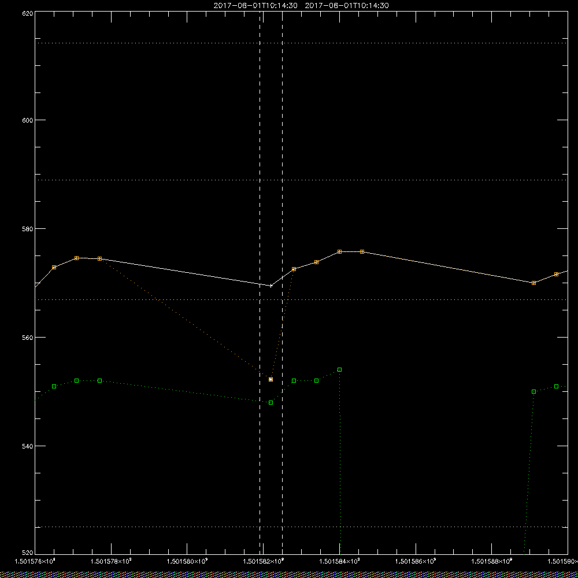Click x-axis label 1.501586×10⁹
Image resolution: width=578 pixels, height=578 pixels.
(x=416, y=561)
